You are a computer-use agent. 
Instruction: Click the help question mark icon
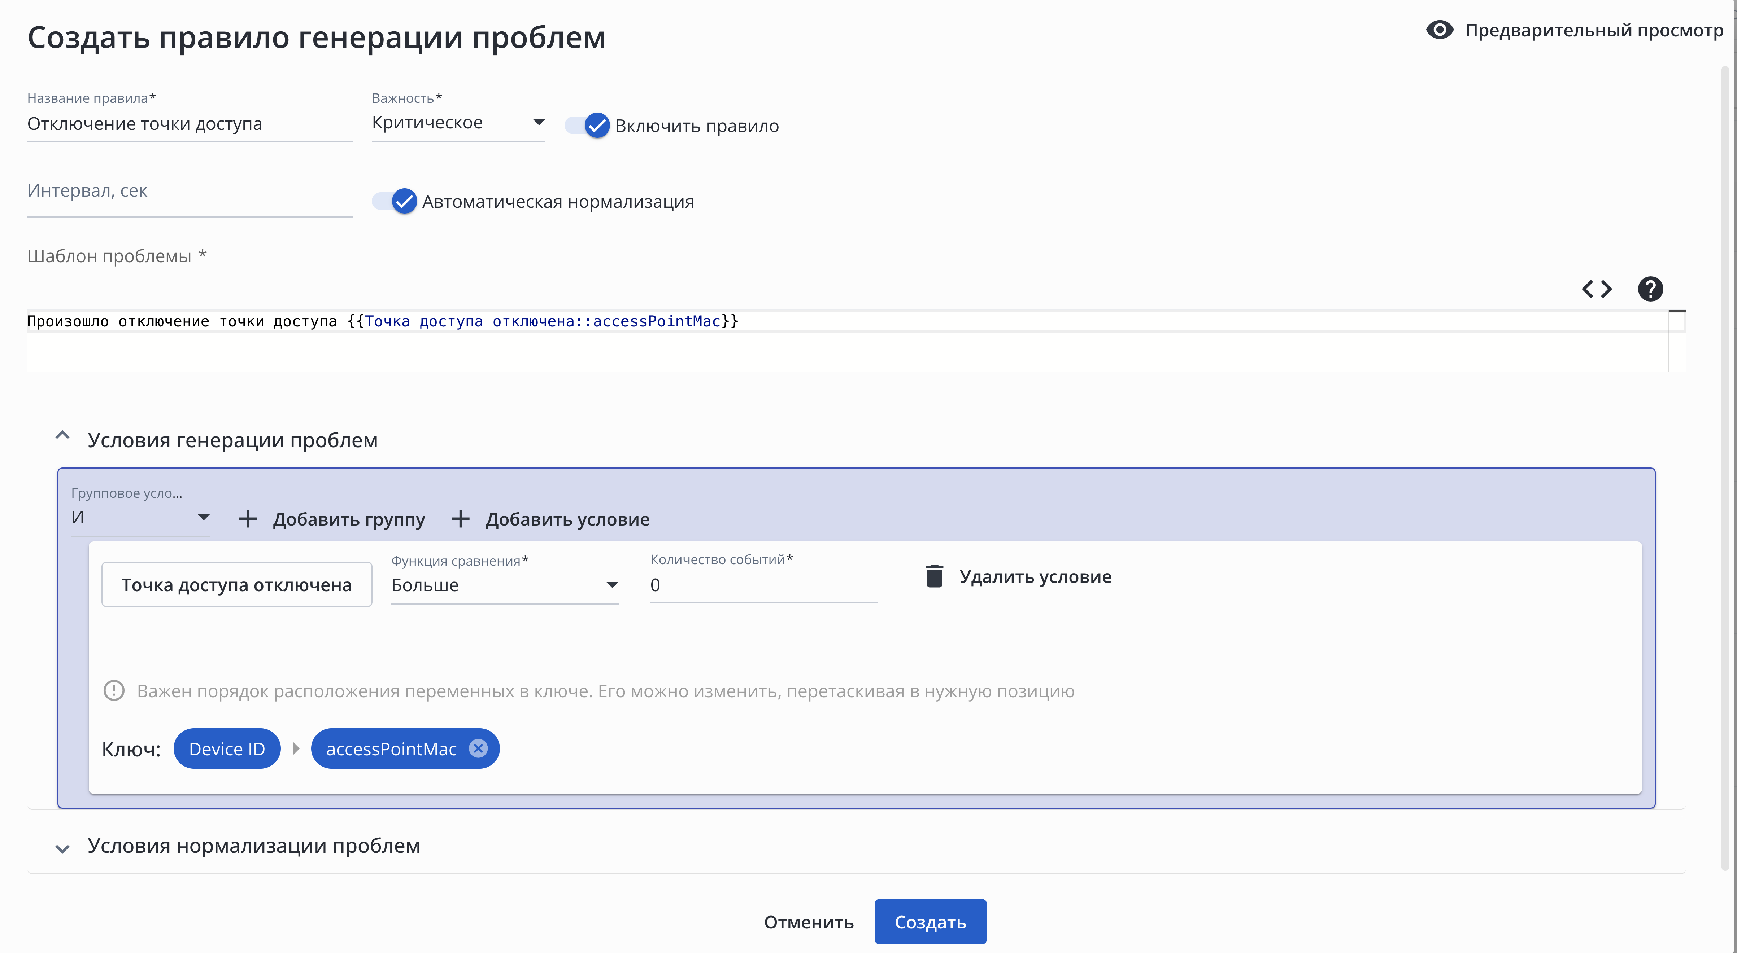pyautogui.click(x=1650, y=289)
